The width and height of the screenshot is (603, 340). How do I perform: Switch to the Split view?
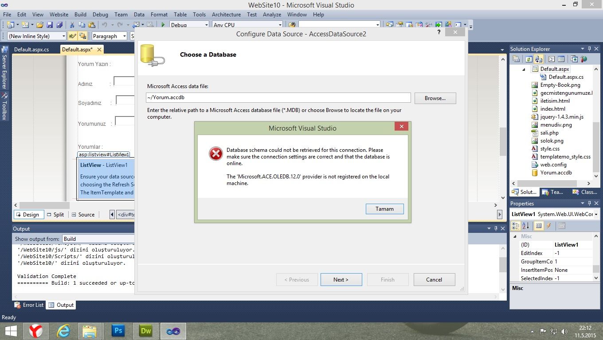pos(55,215)
